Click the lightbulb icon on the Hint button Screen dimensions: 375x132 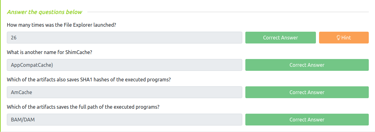[x=339, y=38]
